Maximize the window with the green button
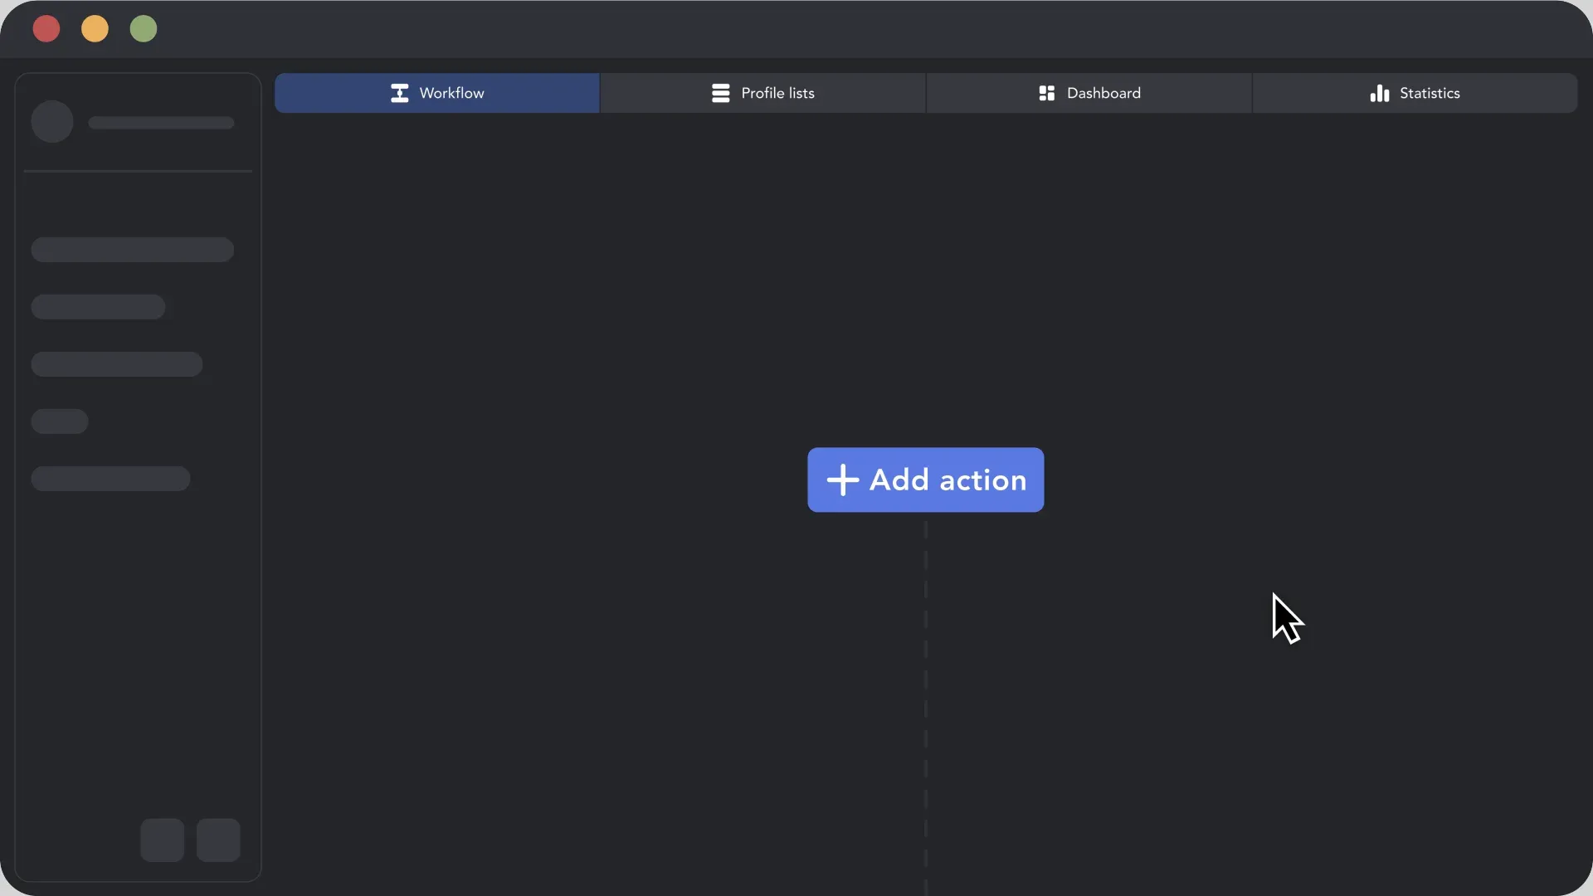The height and width of the screenshot is (896, 1593). (144, 29)
